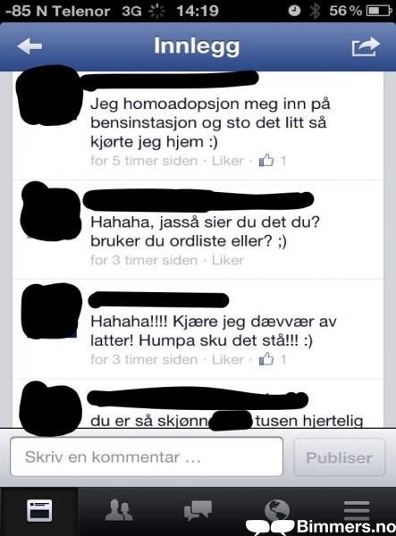Viewport: 396px width, 536px height.
Task: Open the news feed tab icon
Action: coord(39,511)
